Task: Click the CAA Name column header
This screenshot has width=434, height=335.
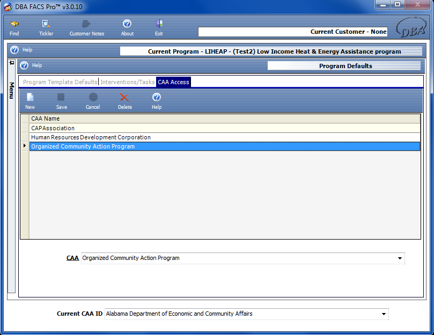Action: tap(225, 118)
